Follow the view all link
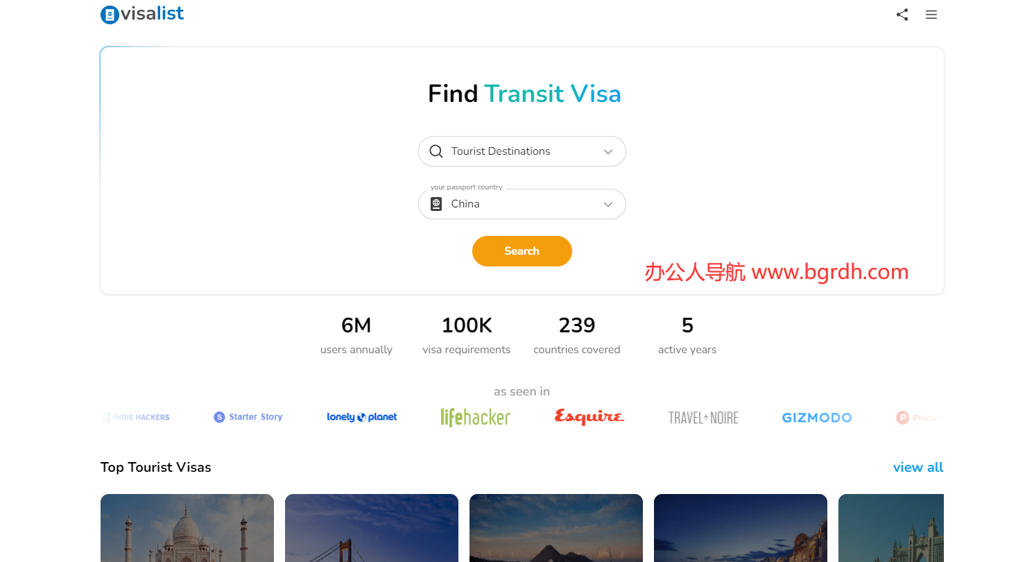This screenshot has width=1034, height=562. pyautogui.click(x=918, y=467)
